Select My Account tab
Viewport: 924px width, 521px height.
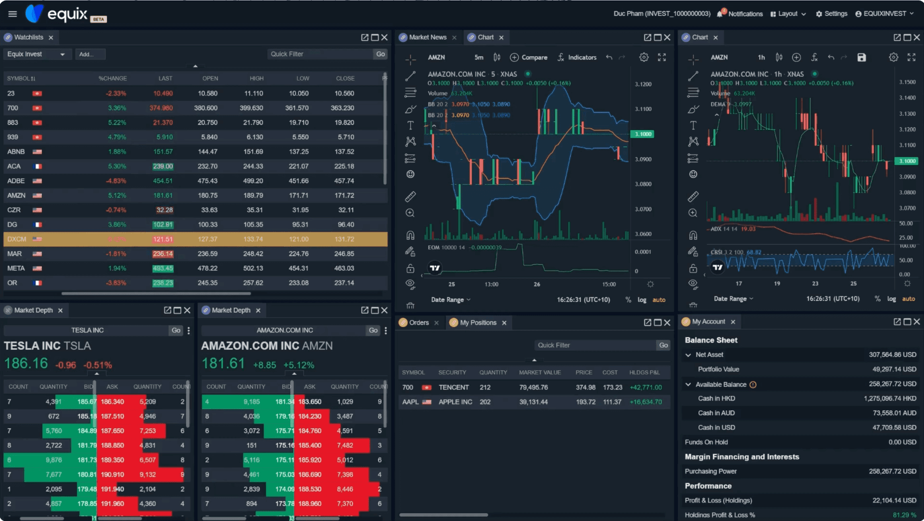click(x=708, y=322)
